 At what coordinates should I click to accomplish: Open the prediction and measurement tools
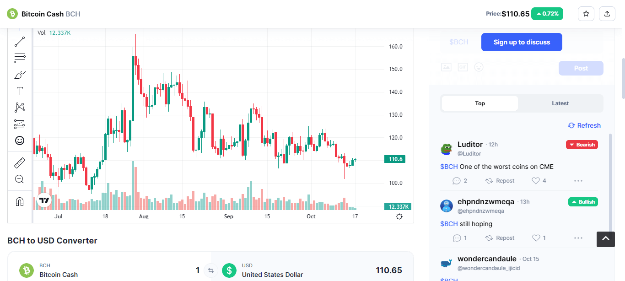[x=20, y=124]
